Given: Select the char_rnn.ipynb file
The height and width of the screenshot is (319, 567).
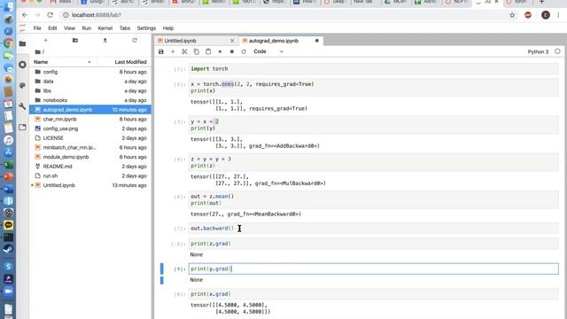Looking at the screenshot, I should pyautogui.click(x=90, y=119).
